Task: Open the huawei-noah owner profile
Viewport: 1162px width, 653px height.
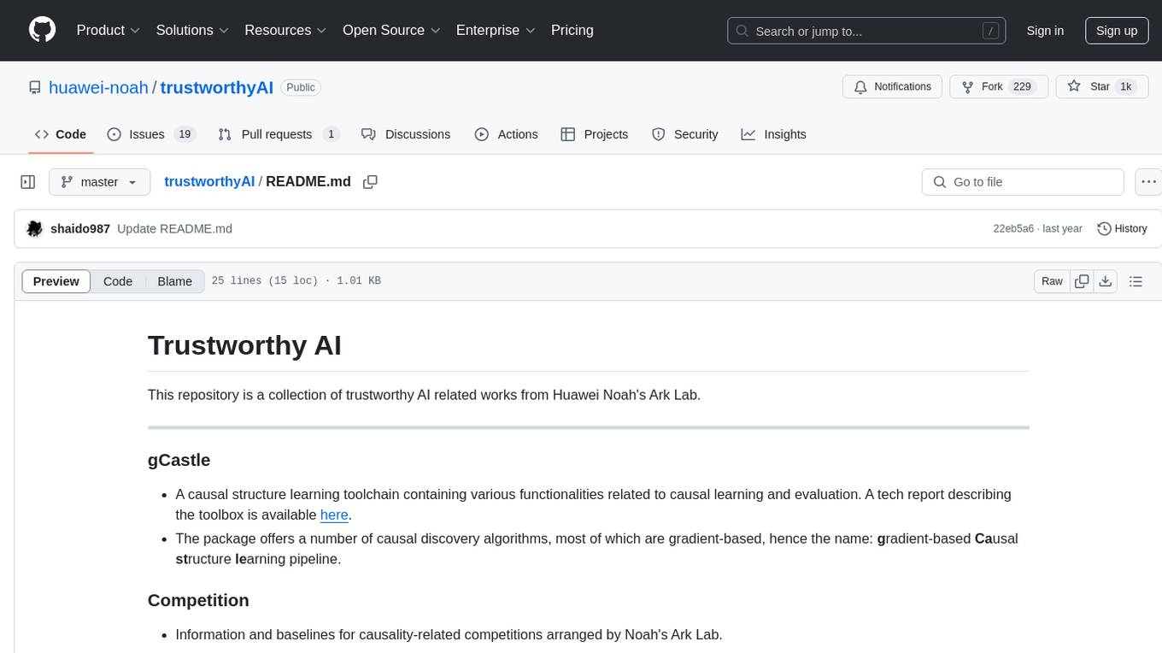Action: click(x=98, y=87)
